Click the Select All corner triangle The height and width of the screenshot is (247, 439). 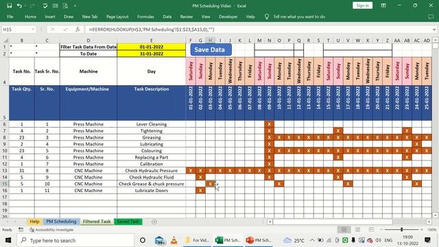pos(5,40)
